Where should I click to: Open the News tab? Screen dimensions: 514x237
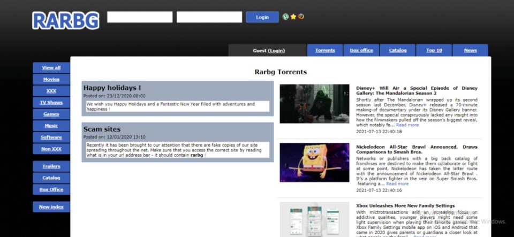(x=471, y=50)
